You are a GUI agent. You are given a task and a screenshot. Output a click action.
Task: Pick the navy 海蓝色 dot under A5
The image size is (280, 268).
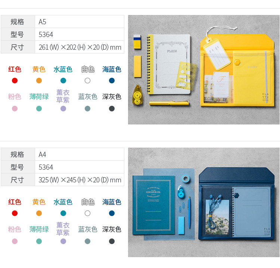(x=112, y=81)
